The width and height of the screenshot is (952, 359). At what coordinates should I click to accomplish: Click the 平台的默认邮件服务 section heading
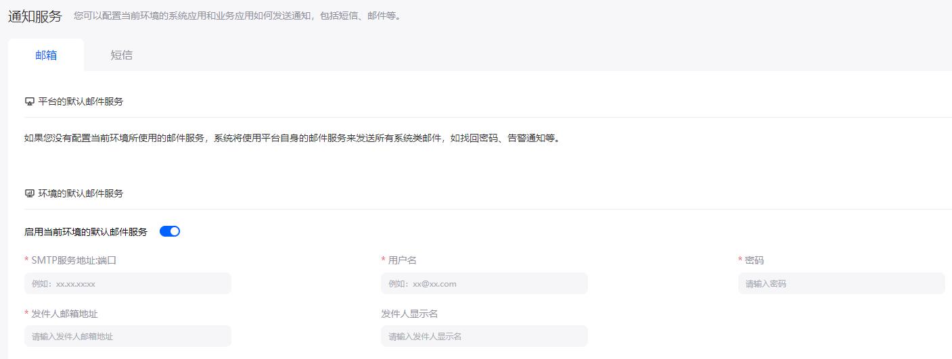point(81,101)
